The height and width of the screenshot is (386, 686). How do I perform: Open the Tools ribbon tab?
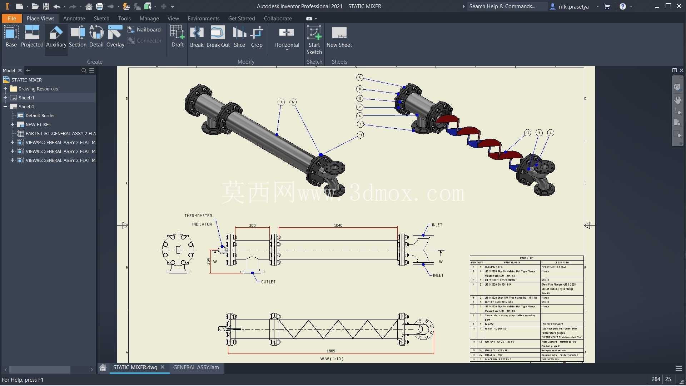(124, 18)
